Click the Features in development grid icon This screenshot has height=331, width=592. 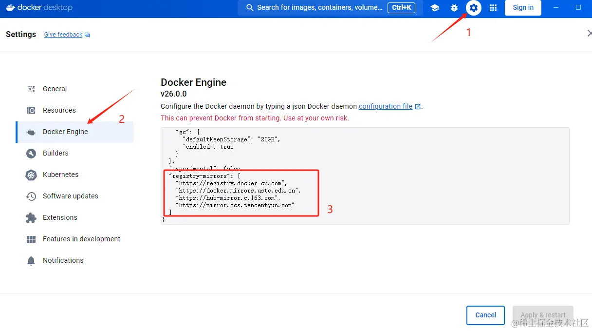(x=31, y=239)
